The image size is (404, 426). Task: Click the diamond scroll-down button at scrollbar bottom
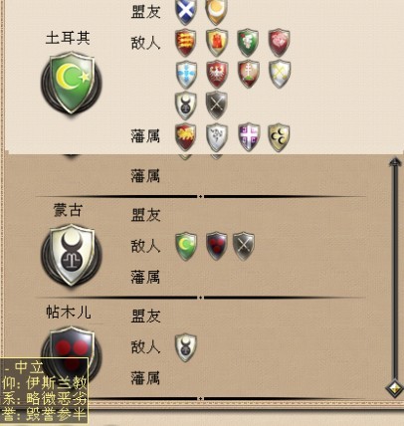tap(395, 388)
